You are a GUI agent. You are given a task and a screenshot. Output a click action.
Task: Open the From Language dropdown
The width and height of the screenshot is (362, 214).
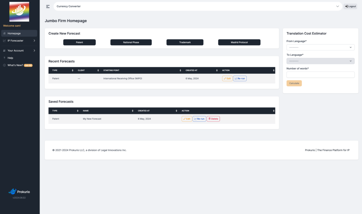(320, 47)
